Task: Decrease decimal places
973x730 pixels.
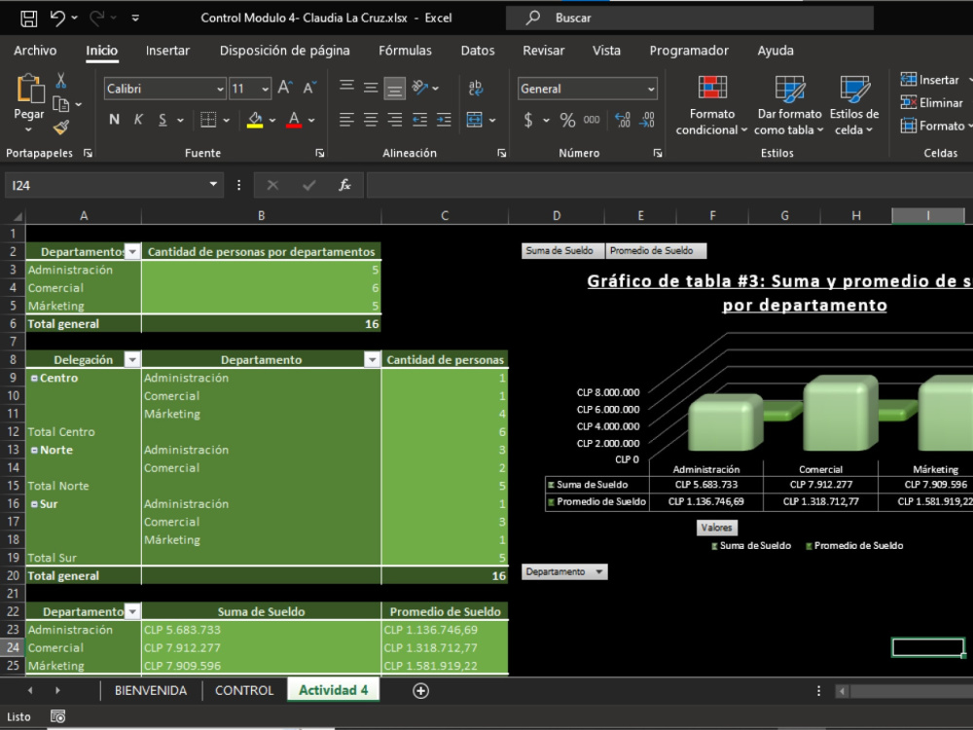Action: coord(647,120)
